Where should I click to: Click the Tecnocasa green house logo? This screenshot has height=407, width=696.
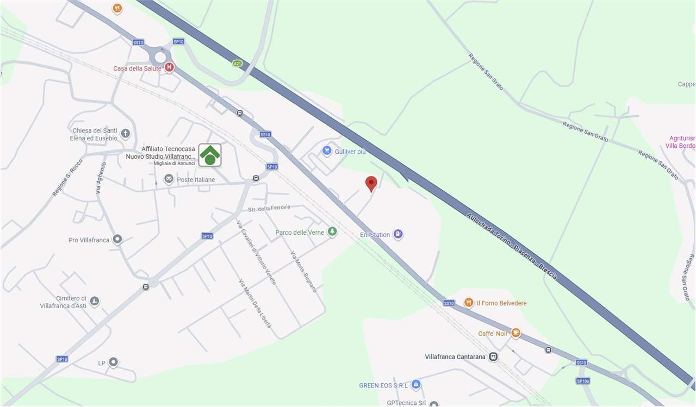click(x=210, y=155)
